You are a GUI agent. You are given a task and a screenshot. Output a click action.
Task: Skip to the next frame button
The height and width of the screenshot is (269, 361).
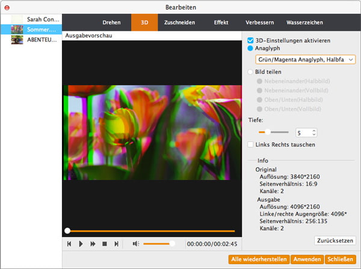click(116, 244)
